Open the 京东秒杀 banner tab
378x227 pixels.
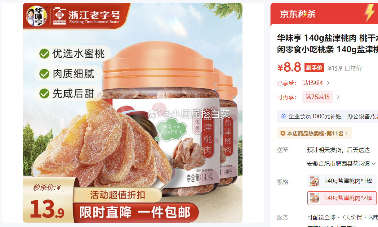(x=324, y=14)
